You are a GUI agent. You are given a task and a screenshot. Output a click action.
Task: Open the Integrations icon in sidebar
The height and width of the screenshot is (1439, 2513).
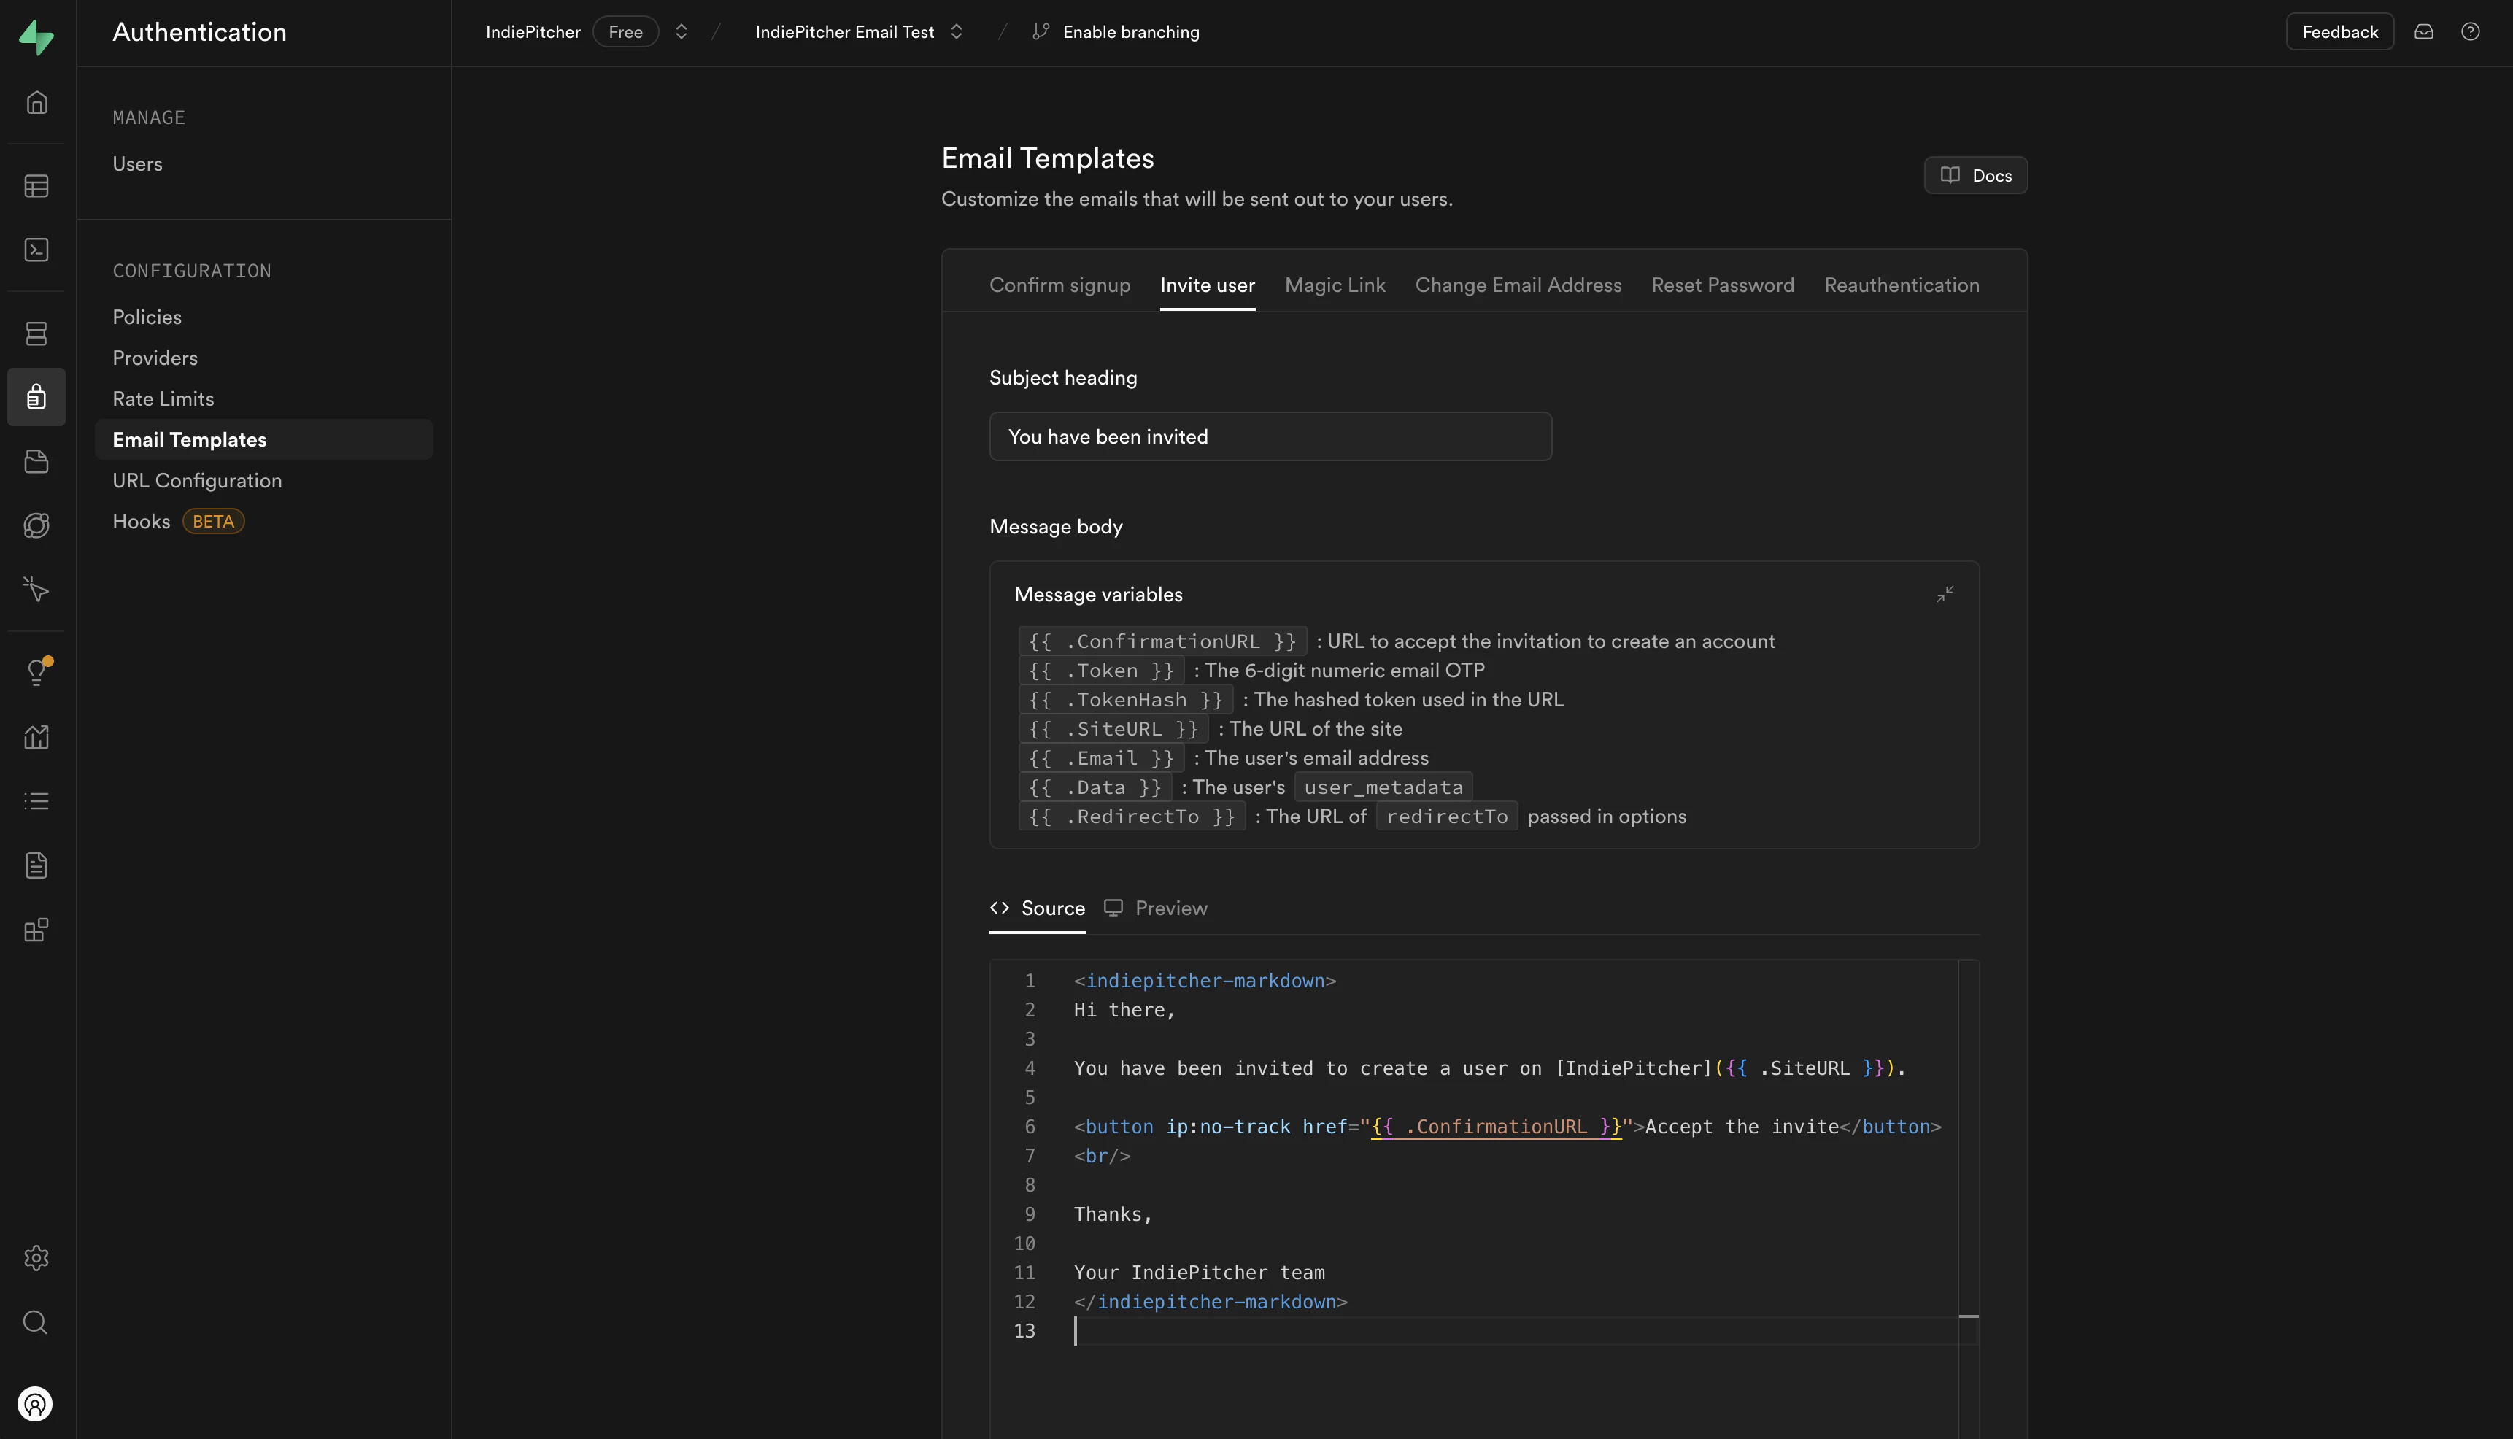pos(36,929)
